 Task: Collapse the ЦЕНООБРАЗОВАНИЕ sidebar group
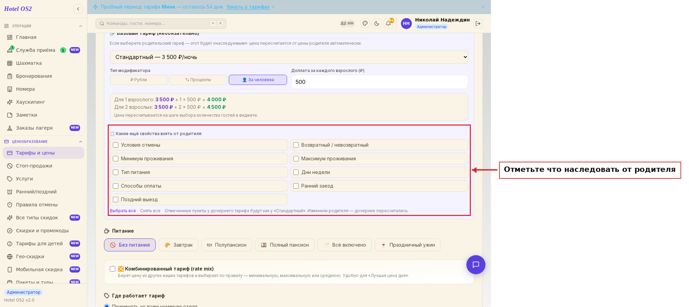point(80,142)
